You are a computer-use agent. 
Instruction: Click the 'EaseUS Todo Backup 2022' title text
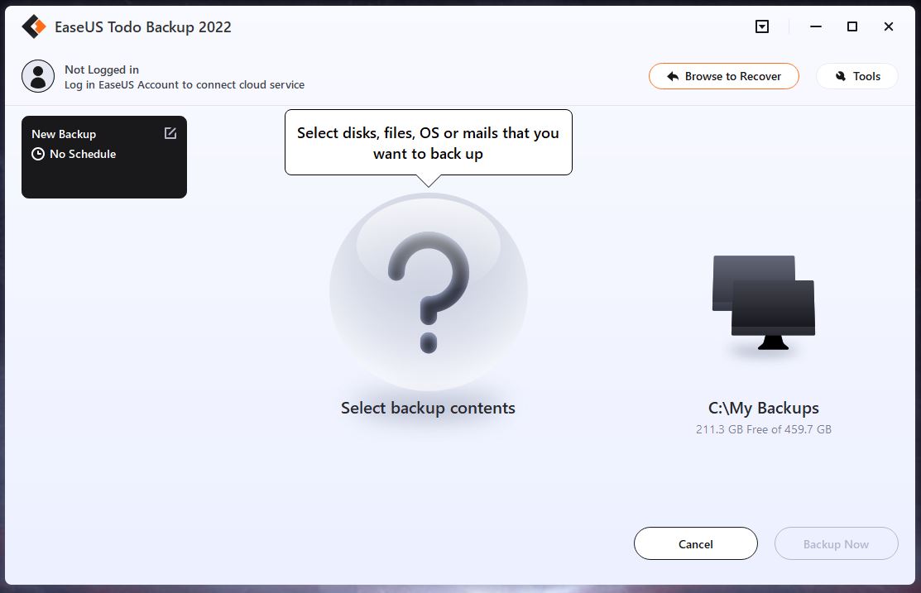coord(142,27)
